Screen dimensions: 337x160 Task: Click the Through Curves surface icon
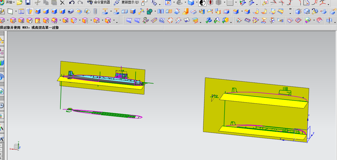pos(129,20)
